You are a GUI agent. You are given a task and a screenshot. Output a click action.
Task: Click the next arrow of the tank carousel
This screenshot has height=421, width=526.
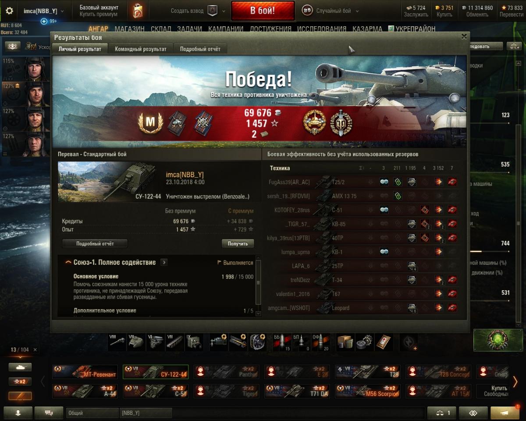click(x=515, y=381)
